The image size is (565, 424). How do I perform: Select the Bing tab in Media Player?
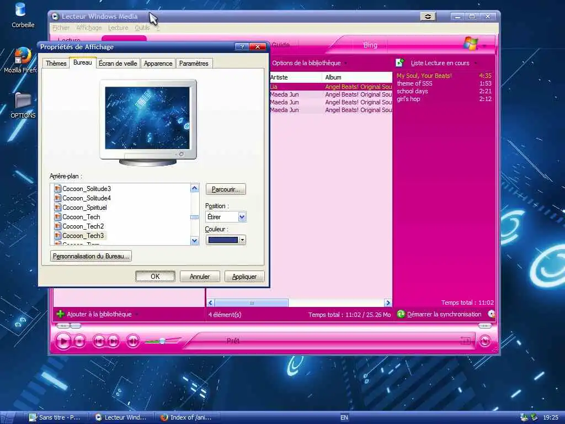click(370, 45)
